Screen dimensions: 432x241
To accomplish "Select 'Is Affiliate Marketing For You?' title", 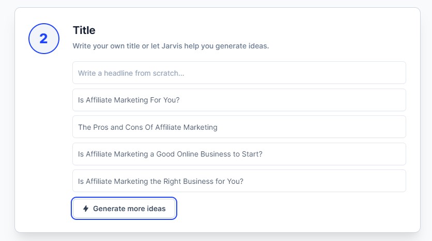I will 129,100.
